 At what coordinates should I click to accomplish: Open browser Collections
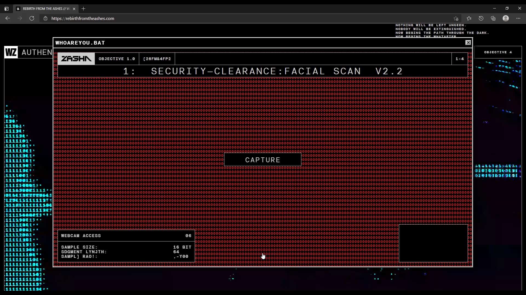coord(493,18)
